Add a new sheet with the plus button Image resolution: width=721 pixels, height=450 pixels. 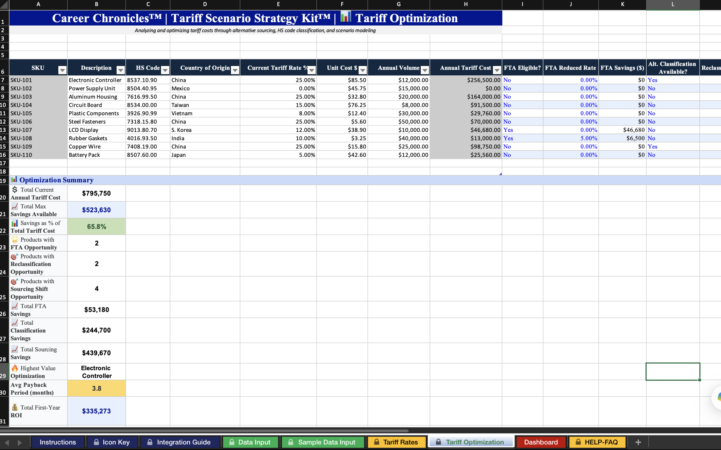tap(638, 442)
